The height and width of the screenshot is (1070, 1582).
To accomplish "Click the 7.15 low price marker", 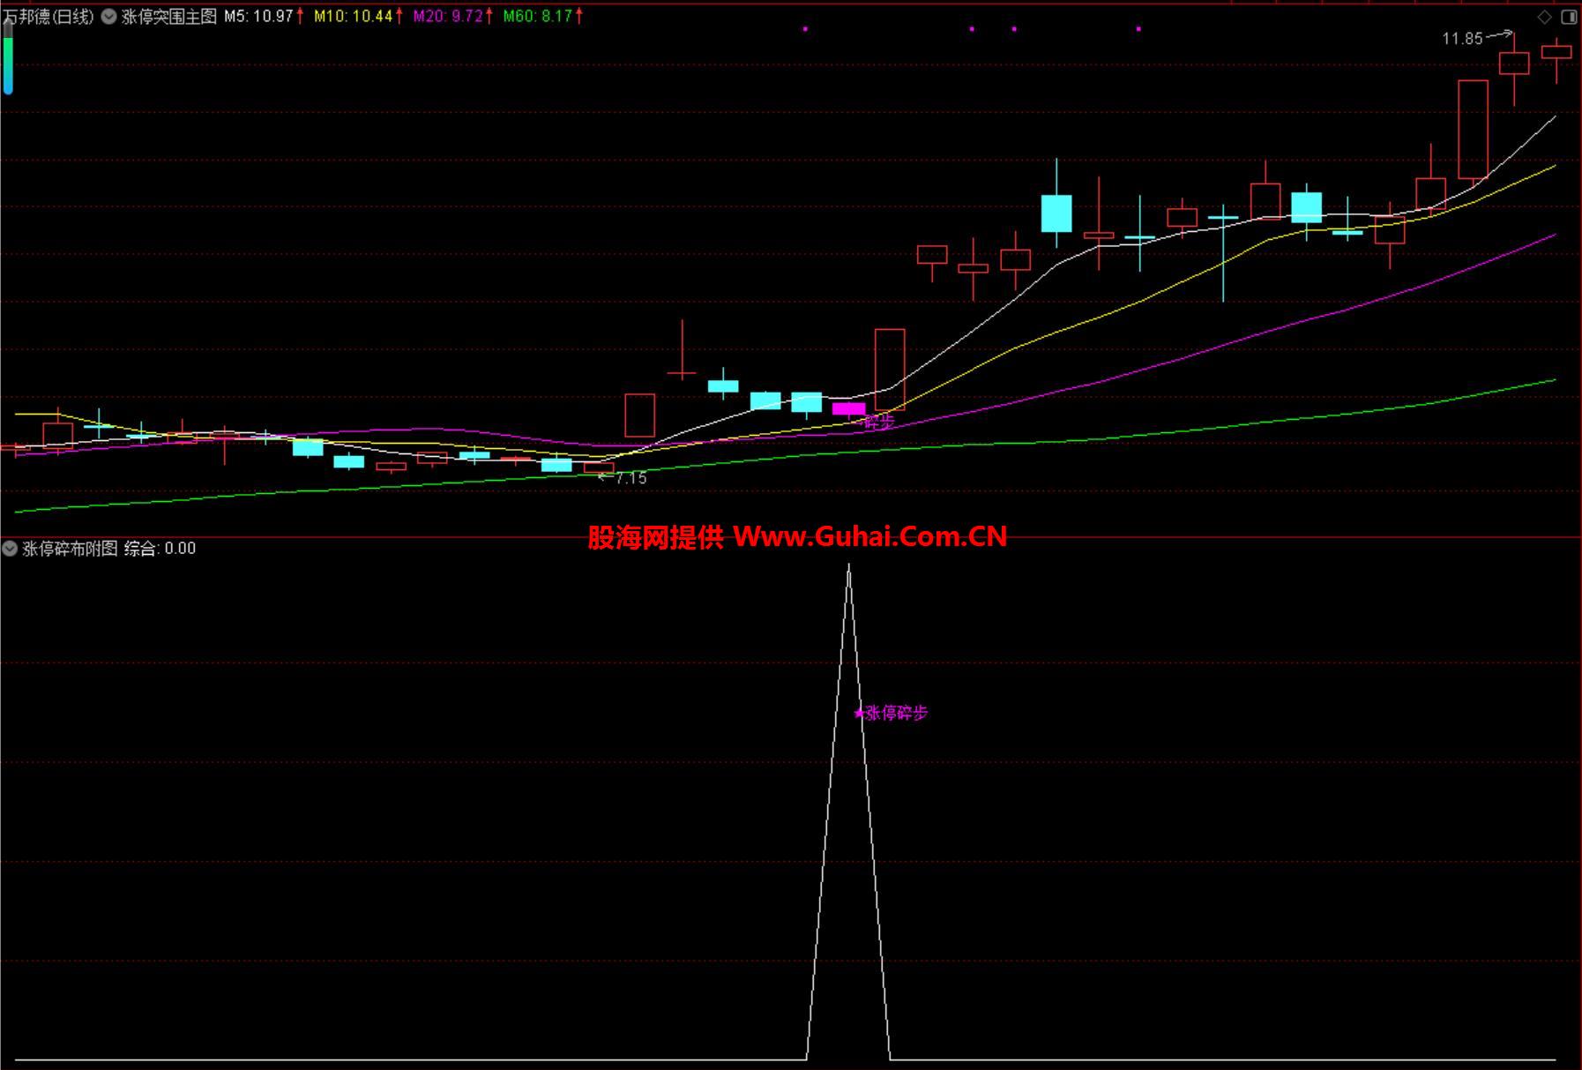I will point(631,479).
